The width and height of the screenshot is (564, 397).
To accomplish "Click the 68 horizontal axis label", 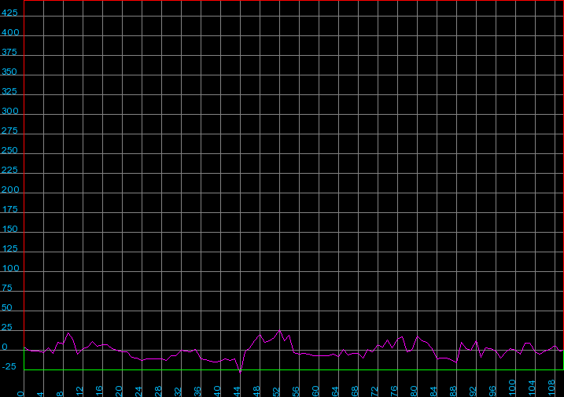I will pos(355,391).
